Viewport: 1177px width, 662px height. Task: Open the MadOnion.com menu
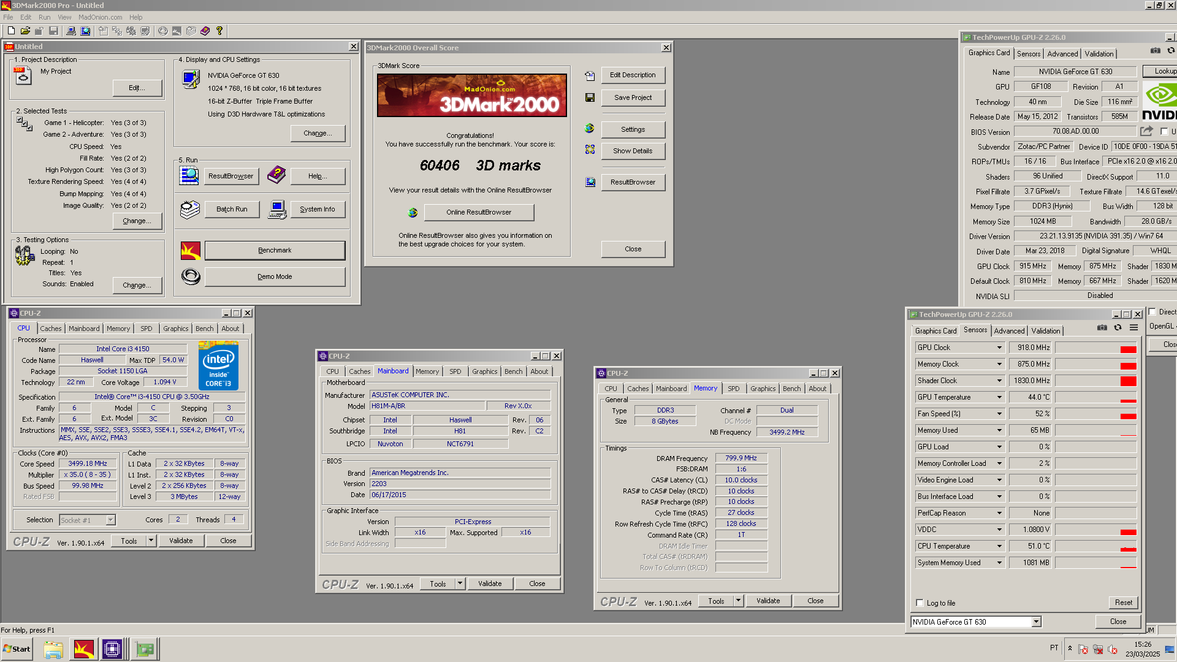click(100, 17)
